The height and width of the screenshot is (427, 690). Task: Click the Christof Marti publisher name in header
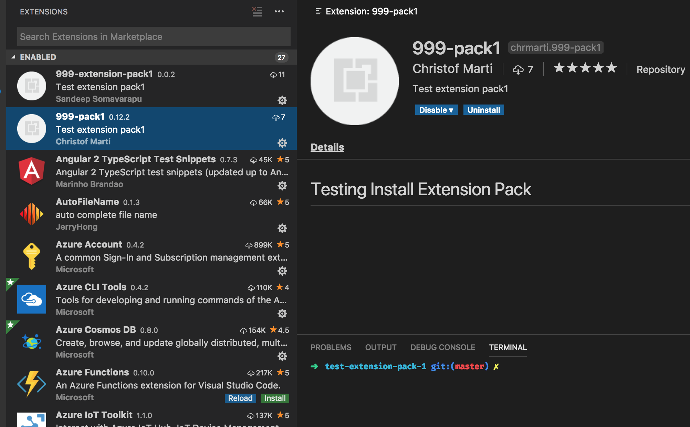[x=452, y=69]
